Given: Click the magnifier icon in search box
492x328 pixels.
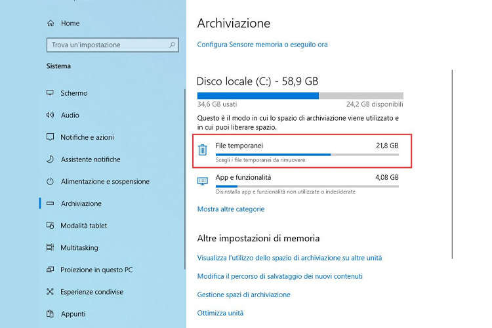Looking at the screenshot, I should click(172, 45).
